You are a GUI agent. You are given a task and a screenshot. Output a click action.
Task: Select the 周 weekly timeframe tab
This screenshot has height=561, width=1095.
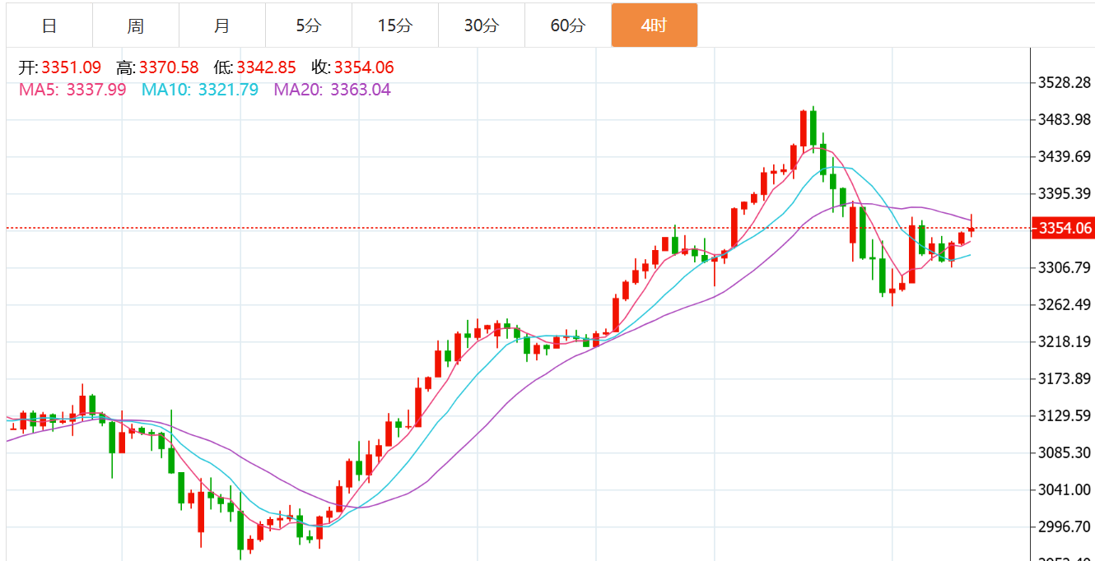pyautogui.click(x=136, y=25)
